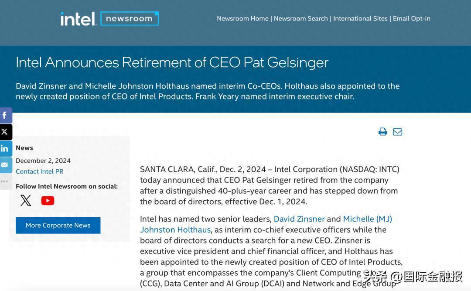Email this article using envelope icon

click(x=397, y=132)
